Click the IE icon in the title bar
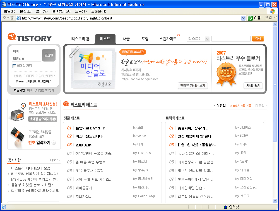 4,4
